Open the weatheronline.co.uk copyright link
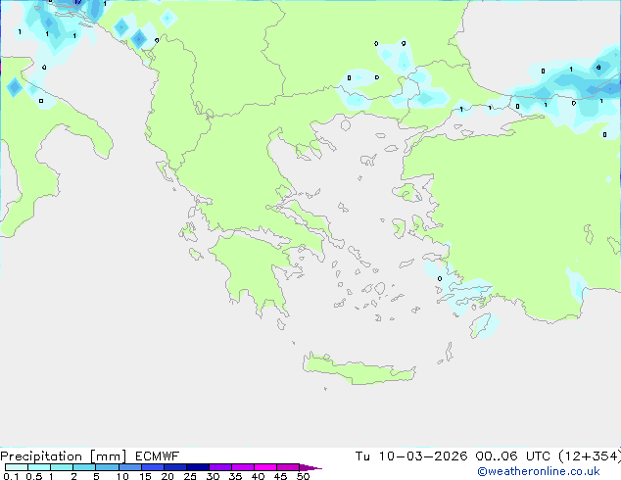This screenshot has width=621, height=480. click(x=539, y=471)
